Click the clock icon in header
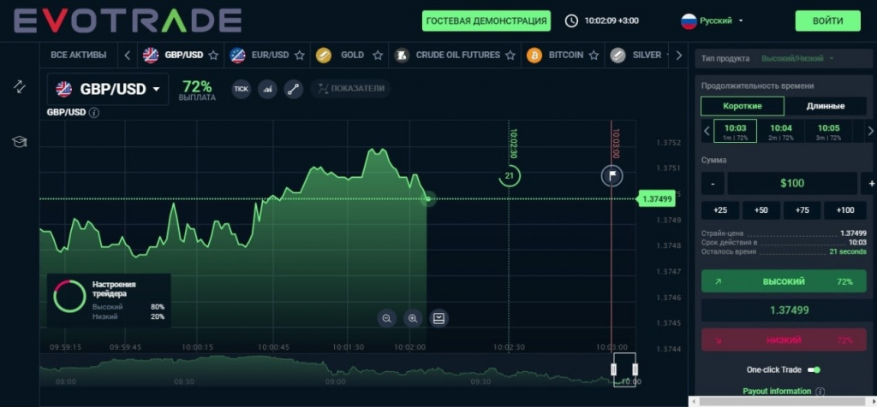This screenshot has width=877, height=407. tap(571, 21)
